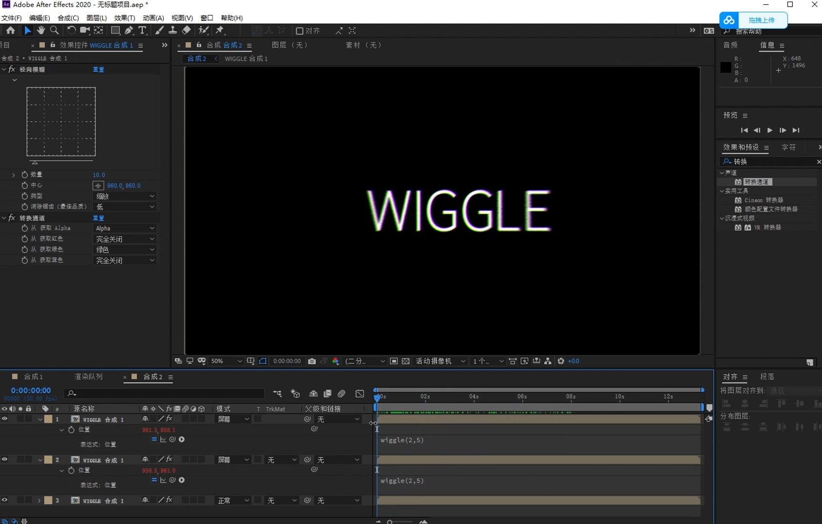Image resolution: width=822 pixels, height=524 pixels.
Task: Toggle stopwatch for 数量 property
Action: (25, 175)
